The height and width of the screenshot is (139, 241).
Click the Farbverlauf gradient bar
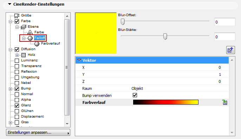coord(166,102)
